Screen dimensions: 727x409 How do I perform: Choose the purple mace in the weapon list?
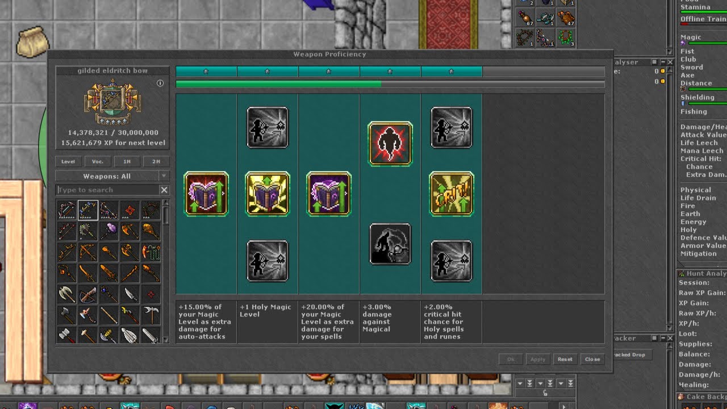109,231
